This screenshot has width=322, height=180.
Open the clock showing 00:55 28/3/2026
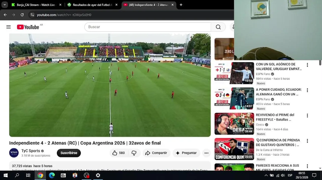click(302, 175)
